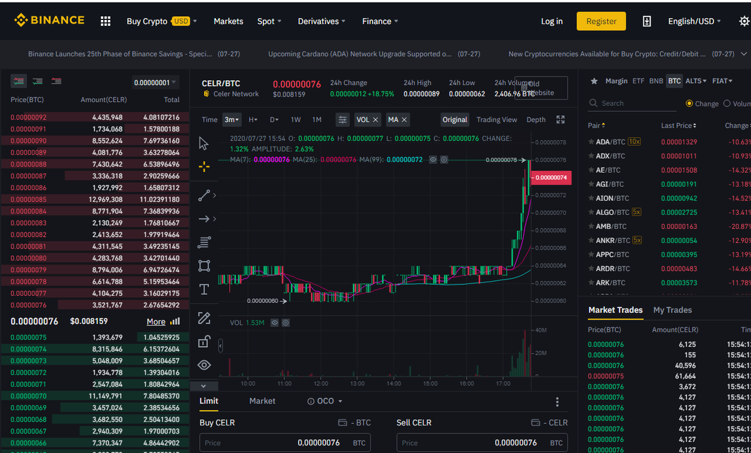Open the FIAT market dropdown

pos(722,81)
